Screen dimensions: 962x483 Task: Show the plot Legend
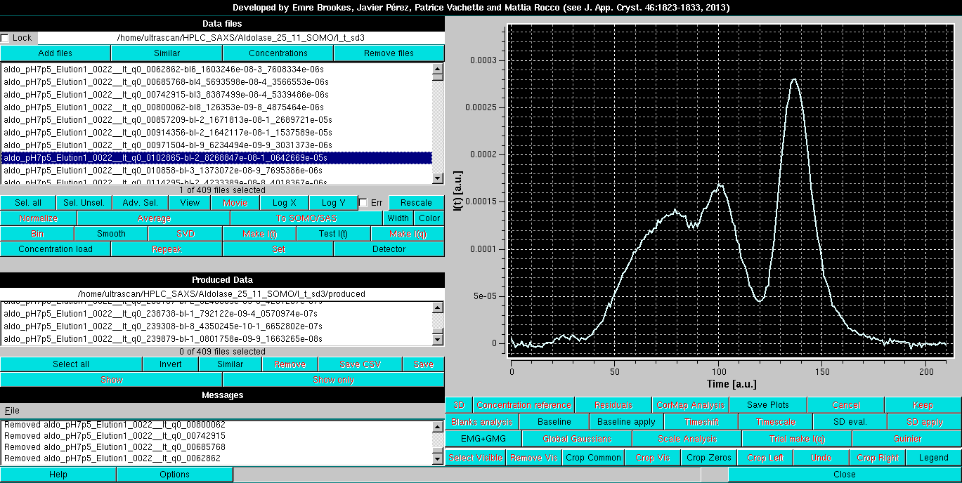click(x=932, y=457)
